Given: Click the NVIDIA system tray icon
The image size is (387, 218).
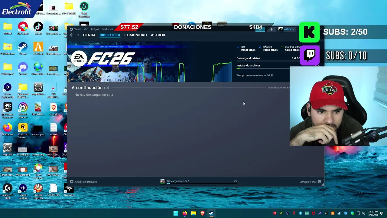Looking at the screenshot, I should click(x=281, y=213).
